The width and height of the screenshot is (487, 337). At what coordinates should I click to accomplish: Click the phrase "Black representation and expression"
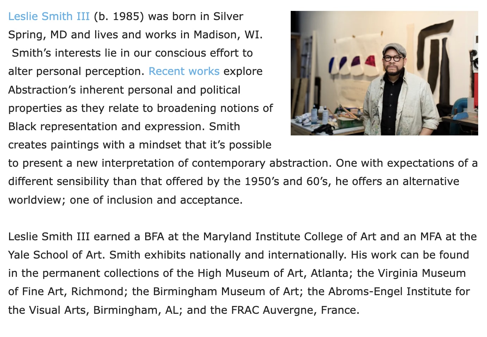point(106,127)
